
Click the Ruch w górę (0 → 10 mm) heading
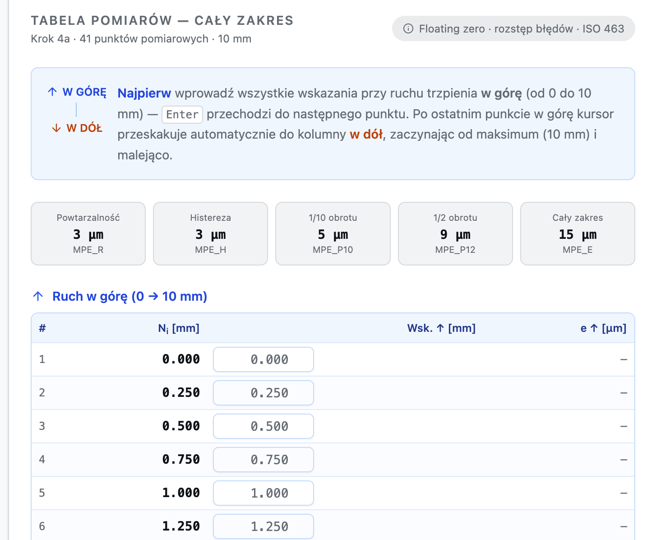tap(130, 296)
